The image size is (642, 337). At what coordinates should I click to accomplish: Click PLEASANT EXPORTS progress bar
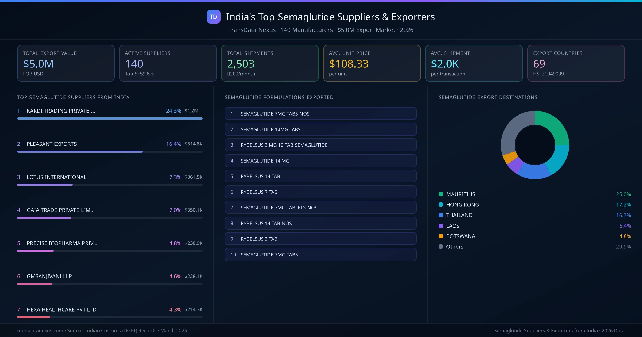110,151
